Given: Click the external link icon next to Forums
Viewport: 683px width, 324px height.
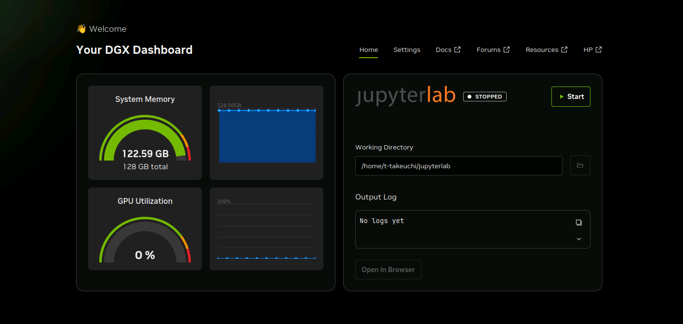Looking at the screenshot, I should click(x=507, y=50).
